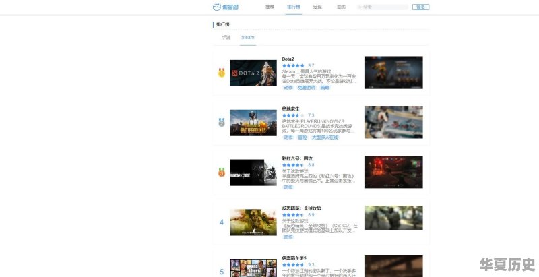This screenshot has width=539, height=277.
Task: Select the 动作 tag under Dota2
Action: (288, 88)
